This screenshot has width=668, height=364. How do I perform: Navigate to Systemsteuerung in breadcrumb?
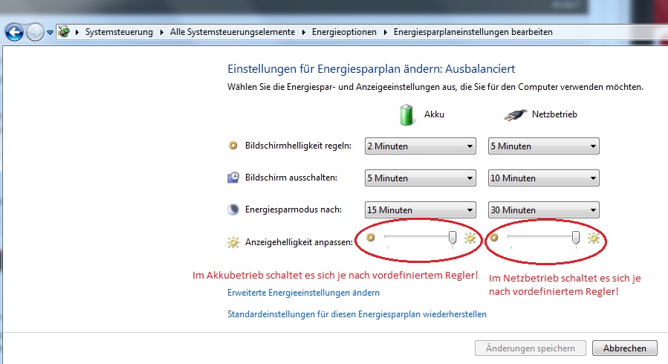119,33
